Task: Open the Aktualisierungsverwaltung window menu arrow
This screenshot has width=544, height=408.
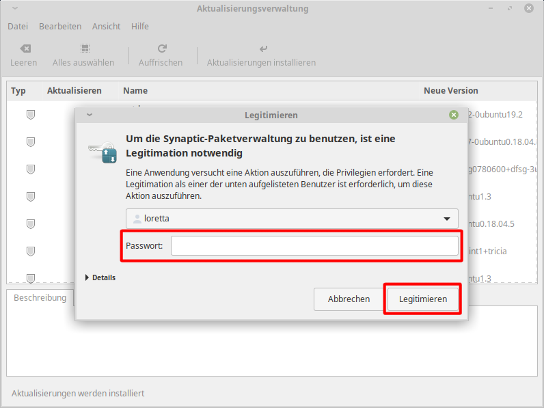Action: (x=15, y=9)
